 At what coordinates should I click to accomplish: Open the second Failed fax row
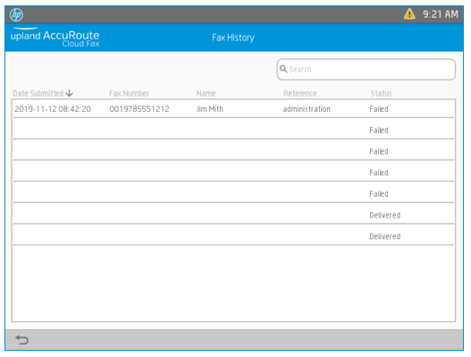pyautogui.click(x=233, y=129)
